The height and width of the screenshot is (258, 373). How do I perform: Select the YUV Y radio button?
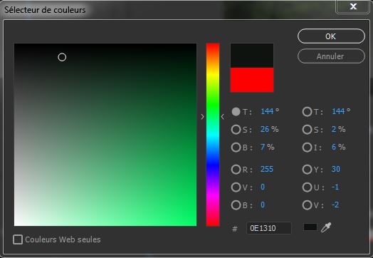307,170
